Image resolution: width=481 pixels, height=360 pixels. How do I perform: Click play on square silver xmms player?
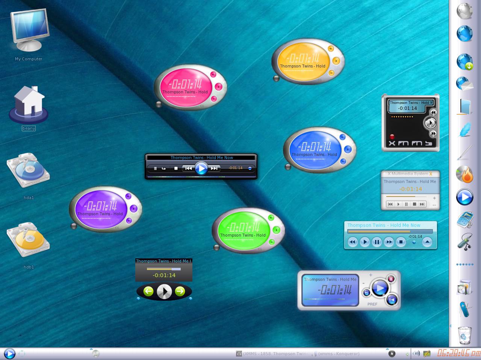click(430, 123)
